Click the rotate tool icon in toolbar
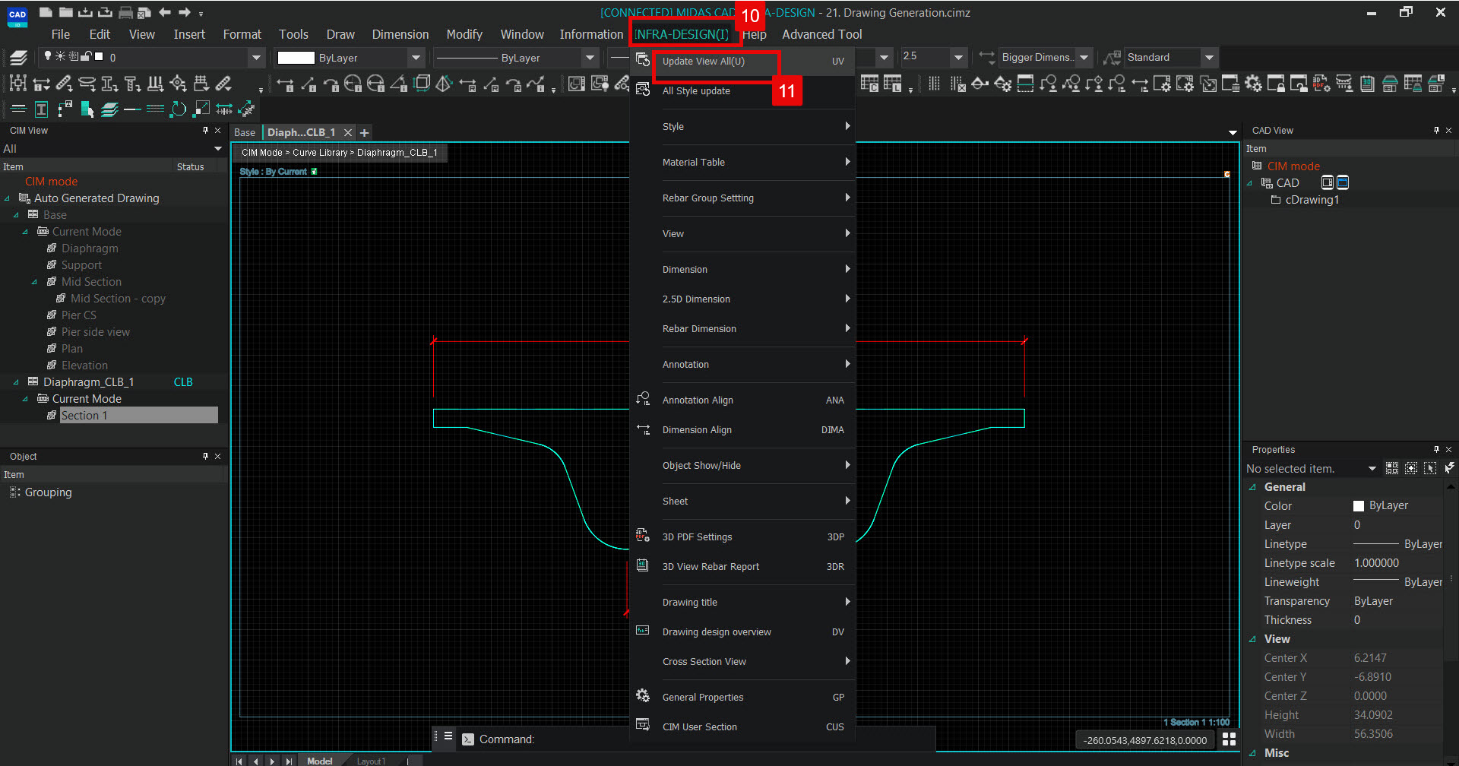 (x=178, y=109)
